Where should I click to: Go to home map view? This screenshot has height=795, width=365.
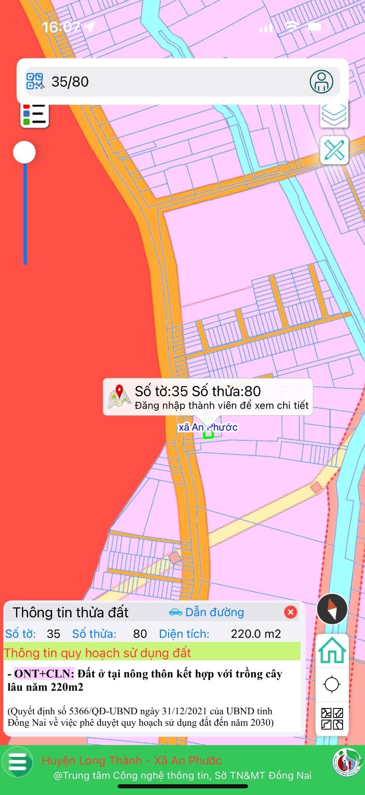point(332,651)
